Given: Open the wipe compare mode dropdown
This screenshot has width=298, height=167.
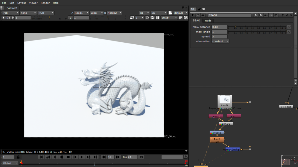Looking at the screenshot, I should tap(97, 13).
